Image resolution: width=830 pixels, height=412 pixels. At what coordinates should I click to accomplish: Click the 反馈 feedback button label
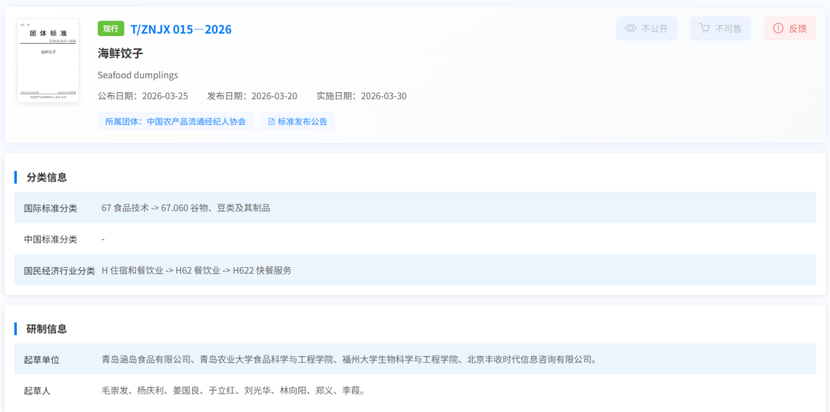tap(798, 28)
